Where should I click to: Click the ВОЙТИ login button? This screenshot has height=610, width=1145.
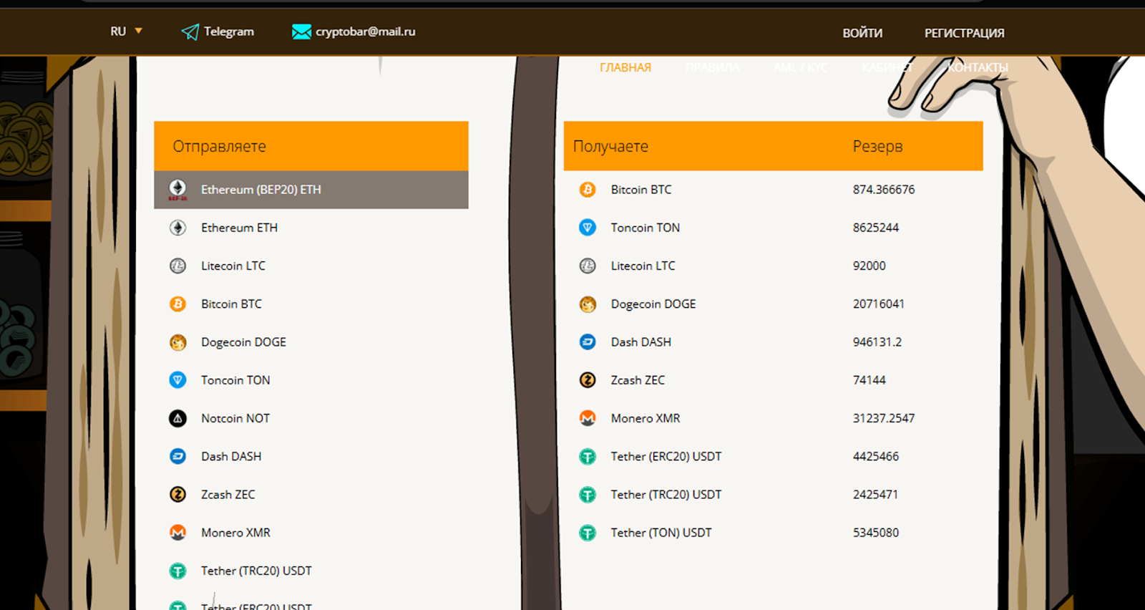point(862,33)
